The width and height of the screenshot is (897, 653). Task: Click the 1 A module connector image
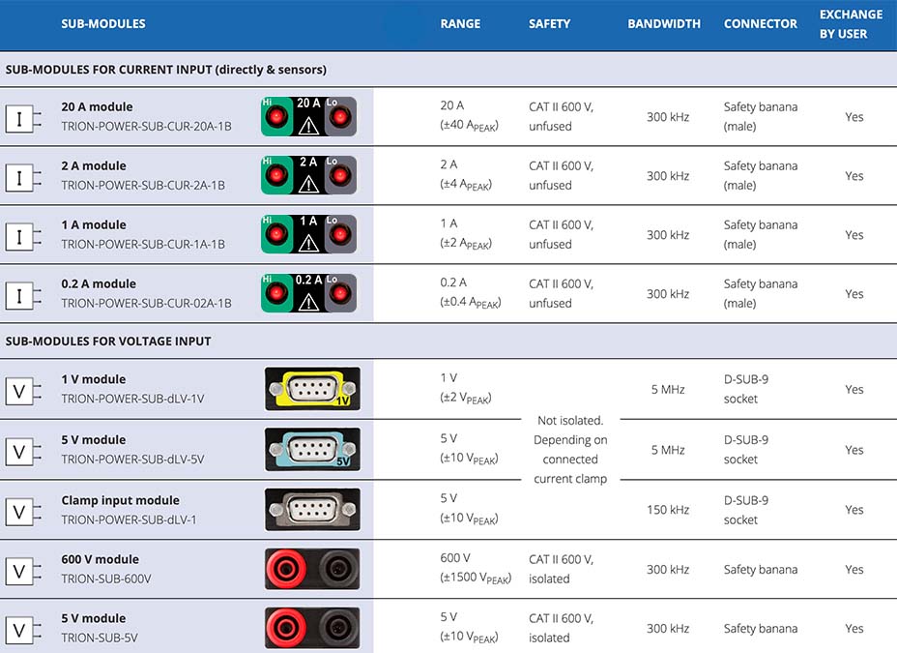click(x=308, y=235)
